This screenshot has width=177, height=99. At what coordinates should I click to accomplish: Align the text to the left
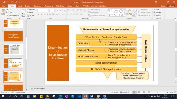tap(68, 14)
